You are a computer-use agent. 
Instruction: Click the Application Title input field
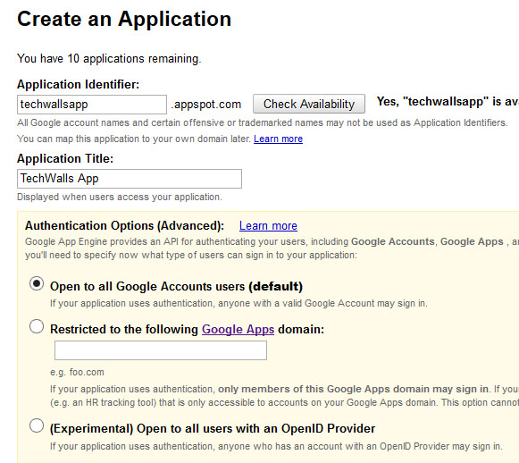130,179
